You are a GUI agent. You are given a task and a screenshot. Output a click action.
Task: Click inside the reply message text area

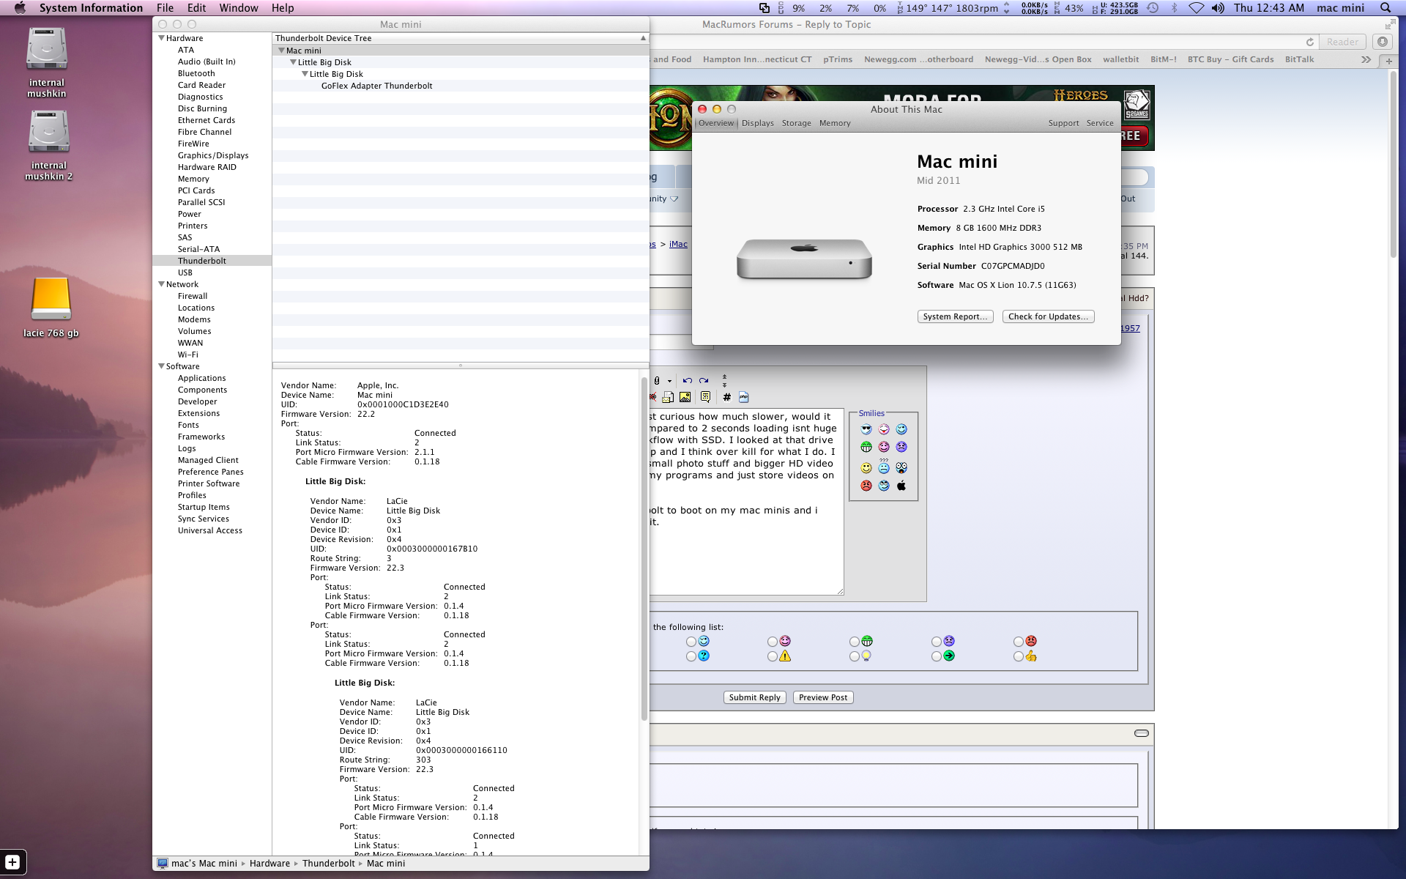[x=745, y=501]
